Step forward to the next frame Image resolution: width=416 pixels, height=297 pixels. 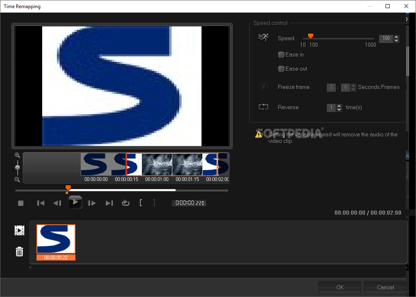point(92,203)
